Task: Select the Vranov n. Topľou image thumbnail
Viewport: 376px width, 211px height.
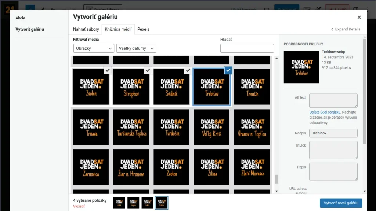Action: click(252, 127)
